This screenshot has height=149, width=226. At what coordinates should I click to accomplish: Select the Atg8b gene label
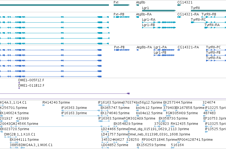(140, 2)
